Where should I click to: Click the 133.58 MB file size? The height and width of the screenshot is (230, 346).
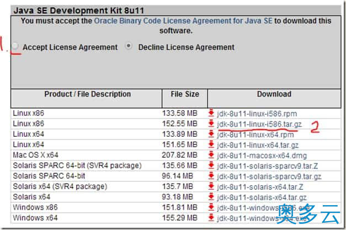(179, 113)
